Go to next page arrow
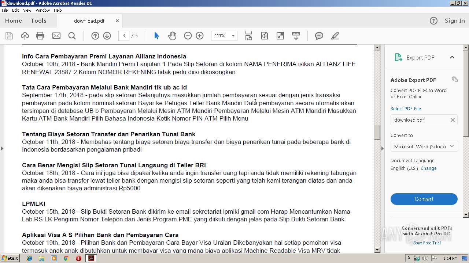The width and height of the screenshot is (469, 263). pos(107,36)
